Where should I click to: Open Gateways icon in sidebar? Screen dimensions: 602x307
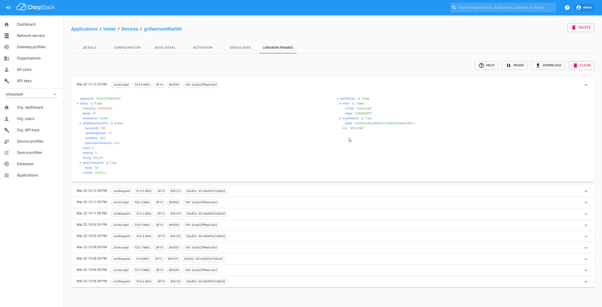[x=6, y=164]
